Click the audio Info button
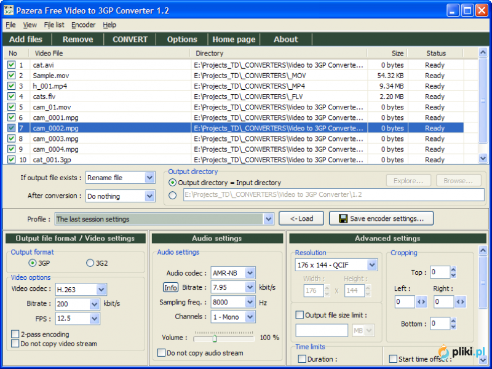492x369 pixels. [x=170, y=287]
